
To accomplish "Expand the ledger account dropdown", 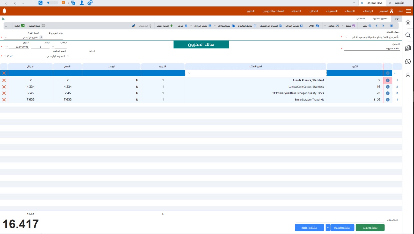I will point(346,37).
